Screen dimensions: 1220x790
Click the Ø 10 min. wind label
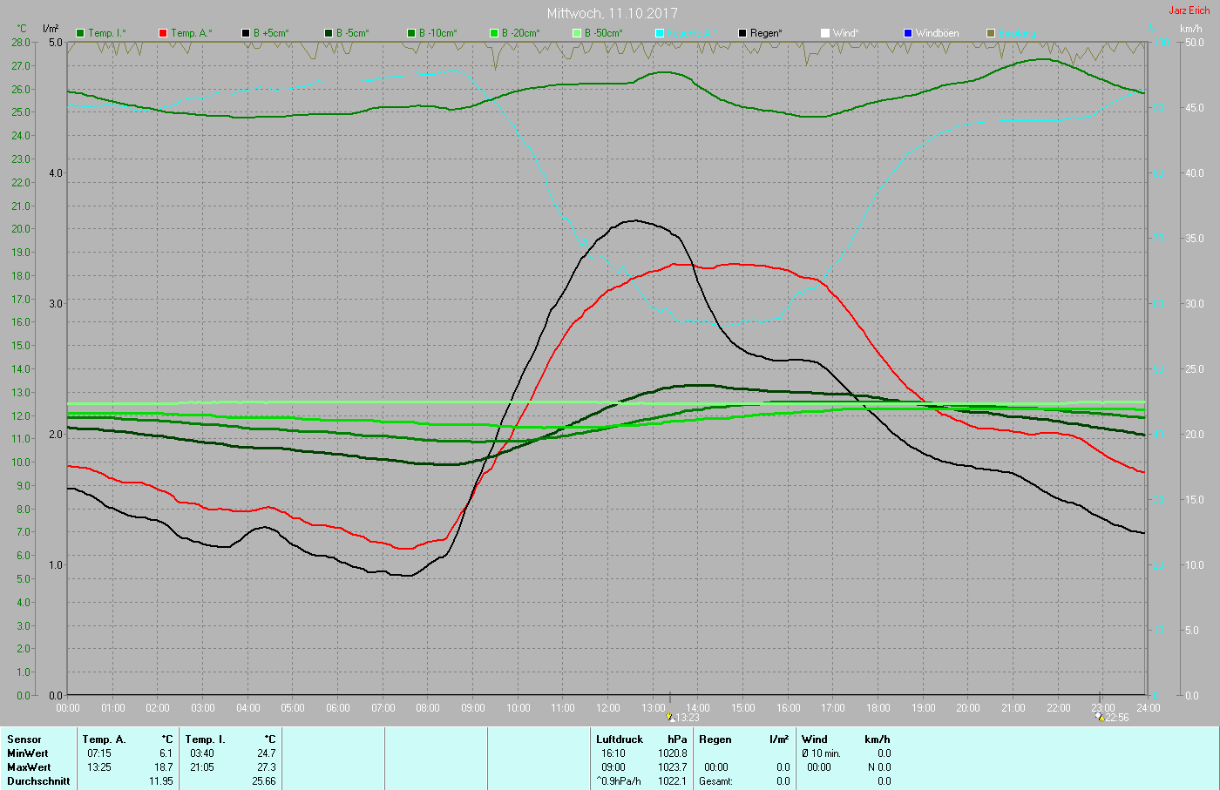pyautogui.click(x=822, y=753)
